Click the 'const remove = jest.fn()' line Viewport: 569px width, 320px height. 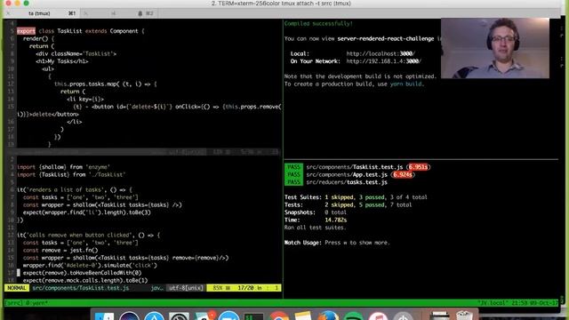click(60, 251)
